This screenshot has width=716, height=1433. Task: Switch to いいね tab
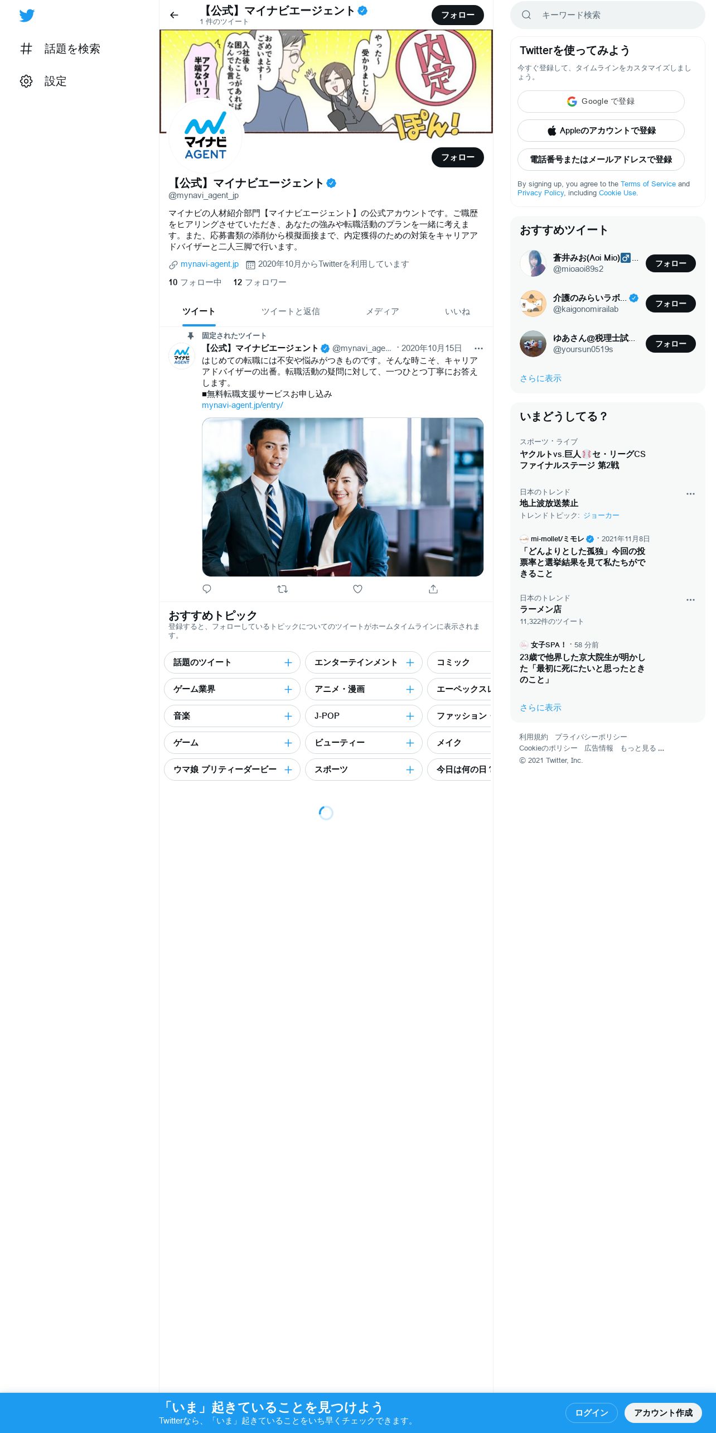[x=457, y=311]
